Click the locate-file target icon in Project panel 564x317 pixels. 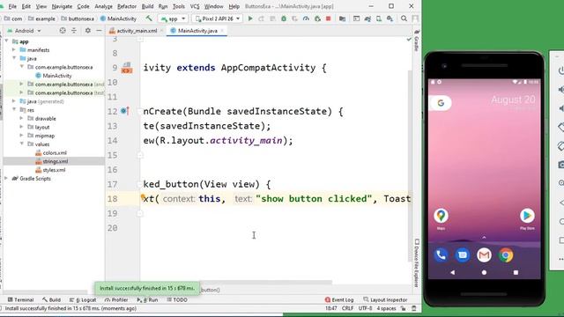[63, 31]
